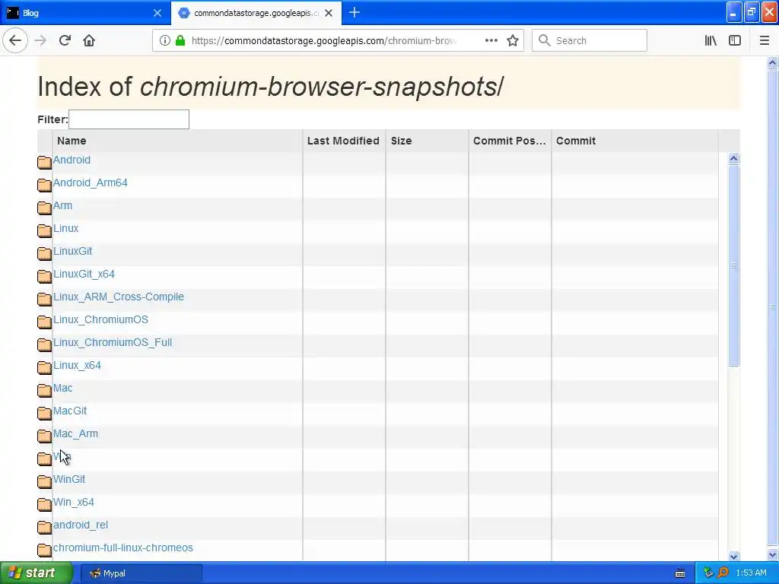The height and width of the screenshot is (584, 779).
Task: Open the LinuxGit folder
Action: tap(72, 251)
